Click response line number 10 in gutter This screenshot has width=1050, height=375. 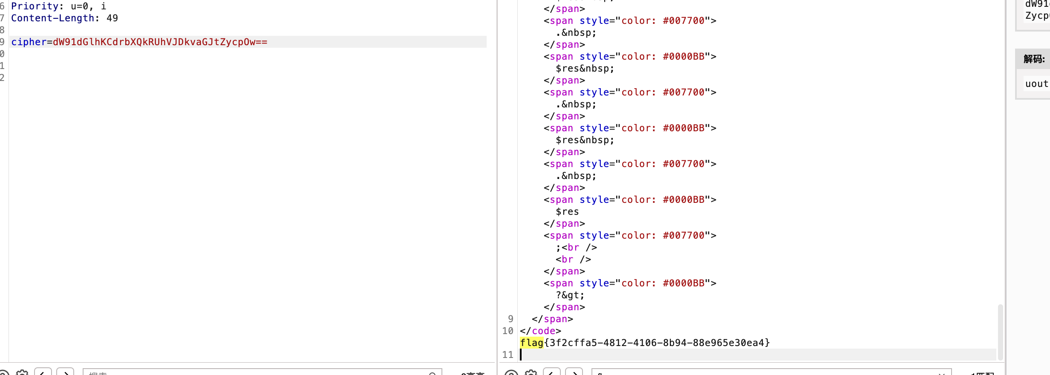pos(508,331)
